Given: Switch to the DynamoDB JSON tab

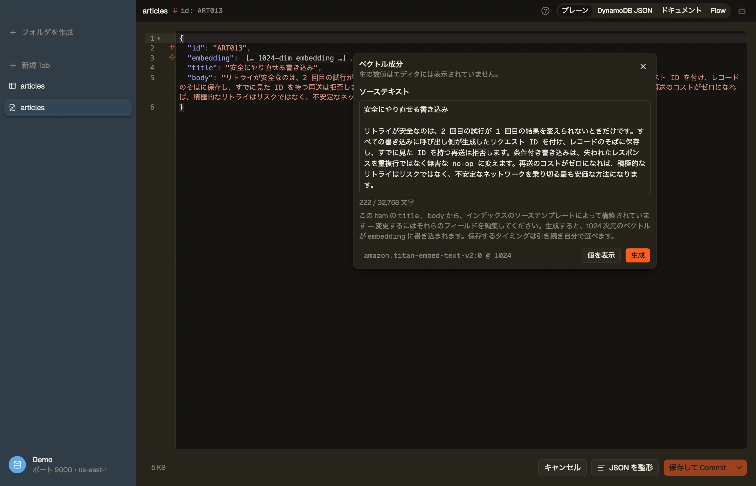Looking at the screenshot, I should click(x=625, y=11).
